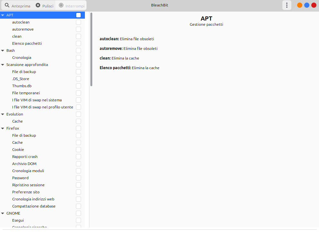Select the Ripristino sessione row label
The height and width of the screenshot is (239, 319).
[x=28, y=185]
